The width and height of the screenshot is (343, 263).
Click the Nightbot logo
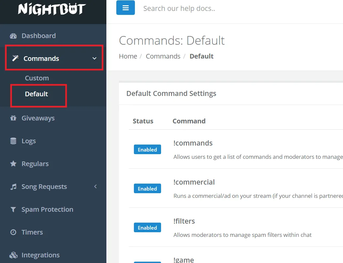[52, 9]
